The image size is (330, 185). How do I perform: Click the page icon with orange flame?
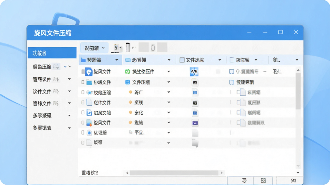click(89, 123)
